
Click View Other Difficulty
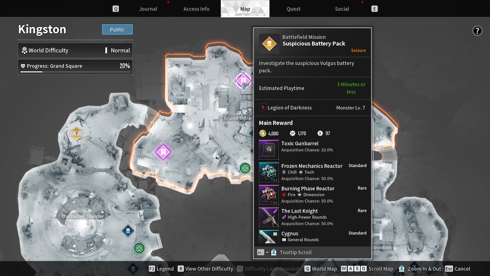[205, 269]
